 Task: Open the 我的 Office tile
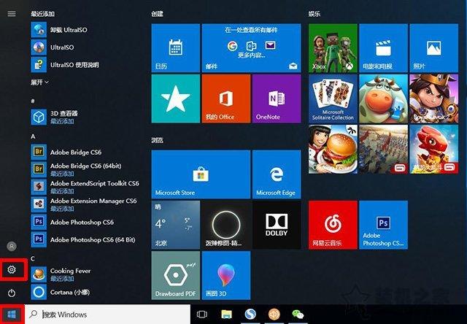click(226, 99)
